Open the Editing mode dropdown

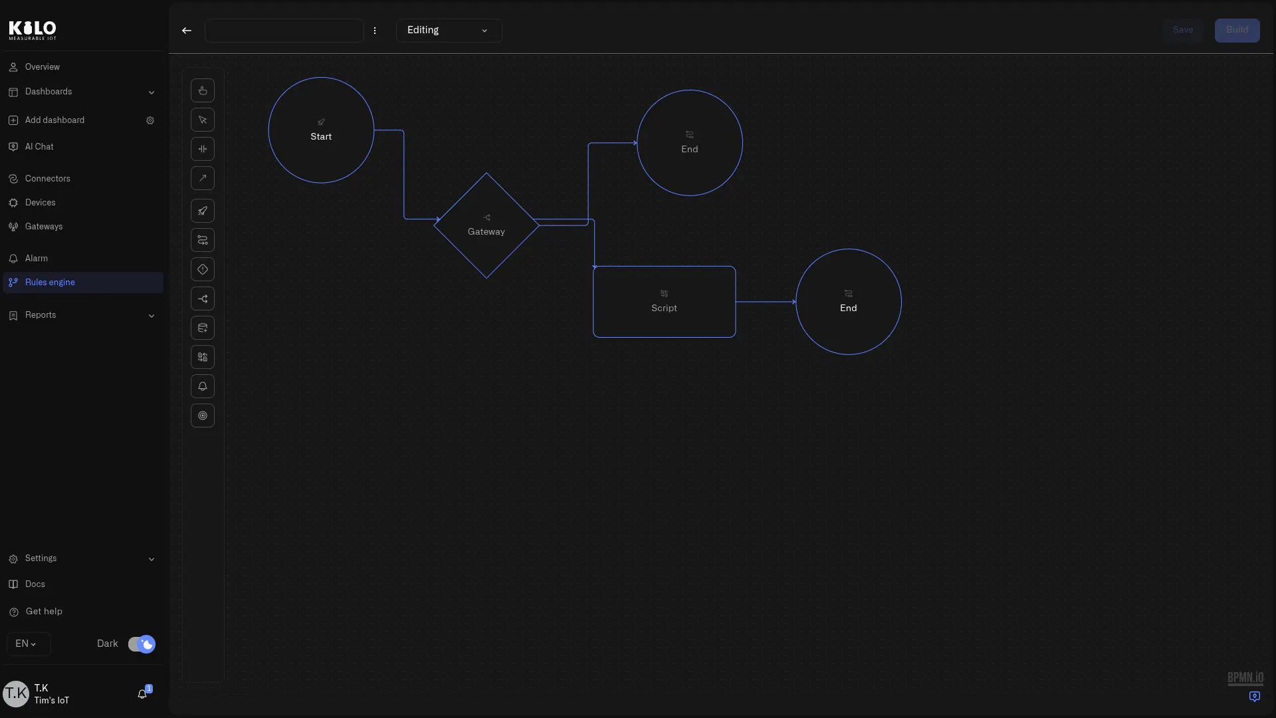click(449, 31)
